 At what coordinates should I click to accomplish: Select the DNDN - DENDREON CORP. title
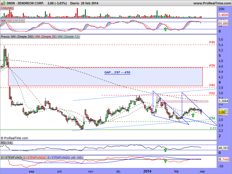[26, 3]
